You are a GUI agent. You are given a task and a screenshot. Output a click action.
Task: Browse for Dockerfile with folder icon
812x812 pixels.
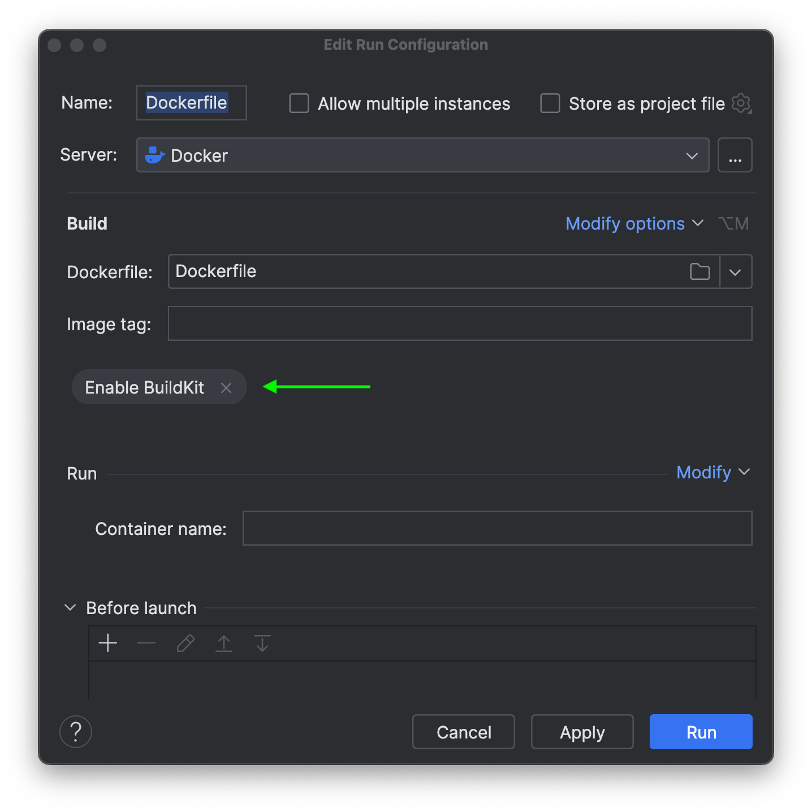point(699,272)
